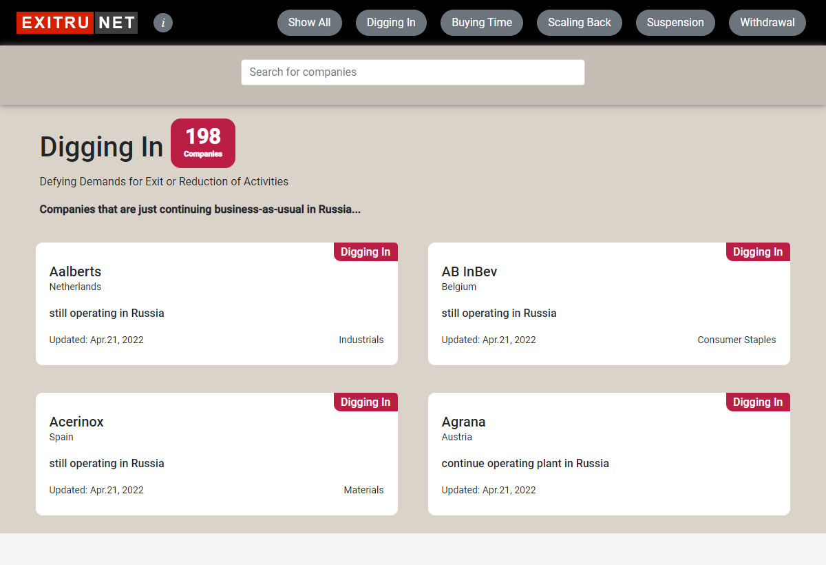This screenshot has height=565, width=826.
Task: Click the Digging In tag on Agrana card
Action: point(758,402)
